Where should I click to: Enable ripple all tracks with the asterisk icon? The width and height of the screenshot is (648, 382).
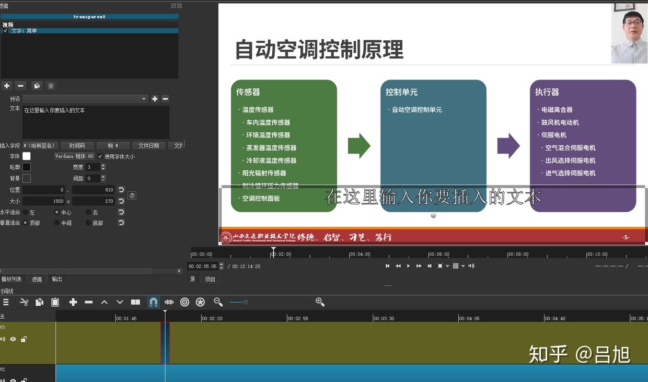coord(200,302)
